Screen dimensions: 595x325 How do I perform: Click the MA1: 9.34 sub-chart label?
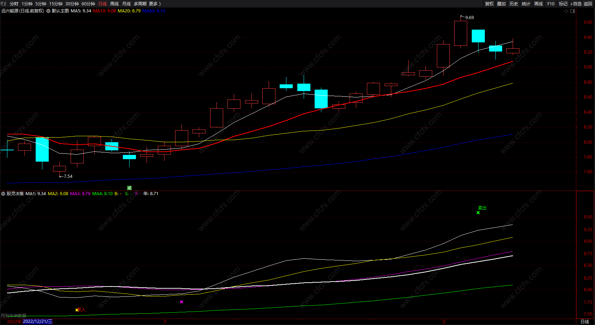point(36,194)
